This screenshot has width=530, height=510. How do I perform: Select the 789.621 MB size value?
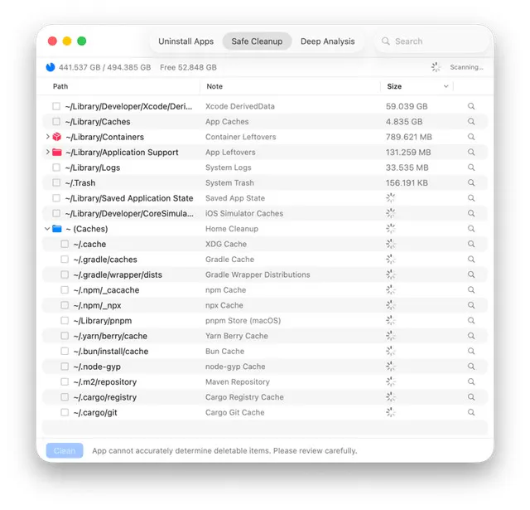point(408,137)
